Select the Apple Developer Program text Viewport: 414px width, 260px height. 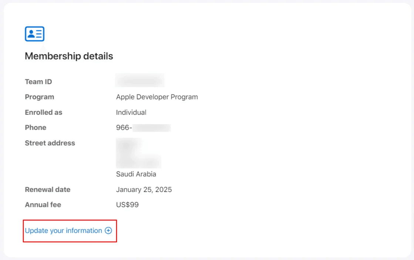(157, 97)
